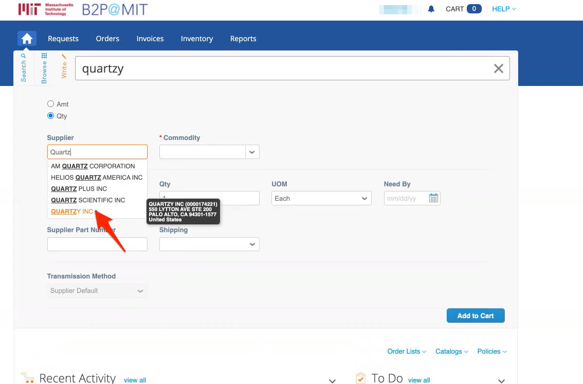Select the Qty radio button
This screenshot has width=583, height=384.
point(50,116)
